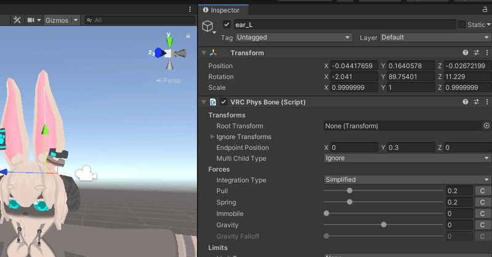Open the Root Transform object picker circle

click(486, 126)
